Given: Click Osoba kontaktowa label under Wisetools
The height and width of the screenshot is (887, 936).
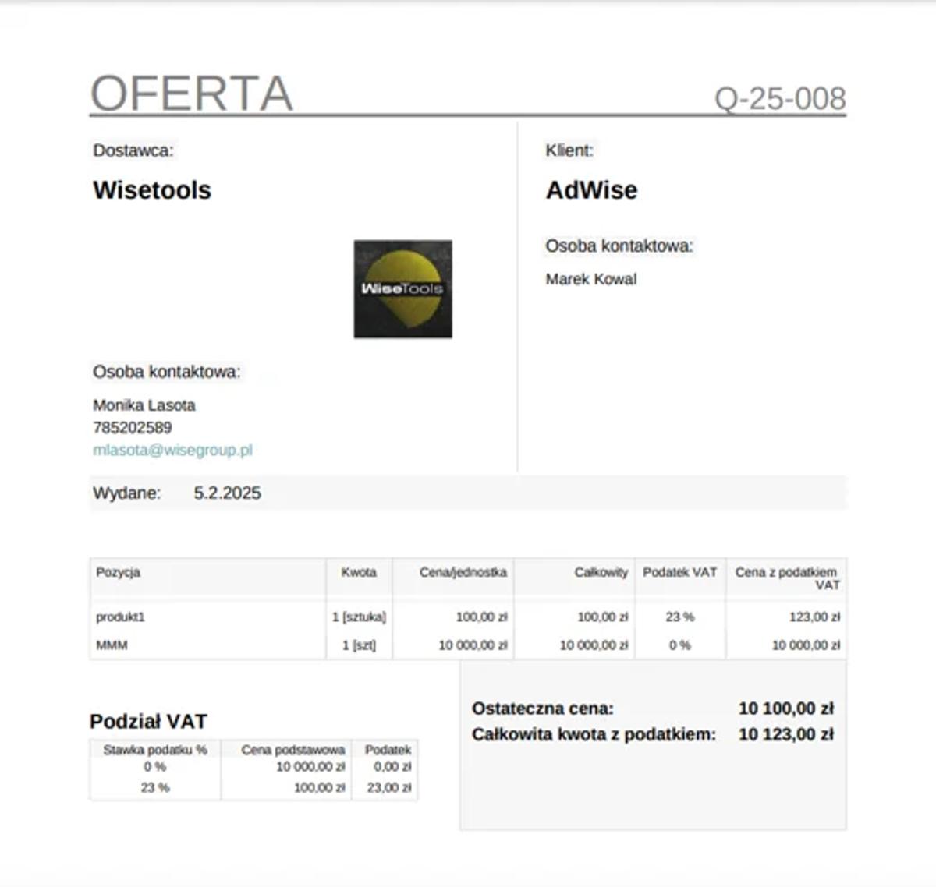Looking at the screenshot, I should click(x=167, y=372).
